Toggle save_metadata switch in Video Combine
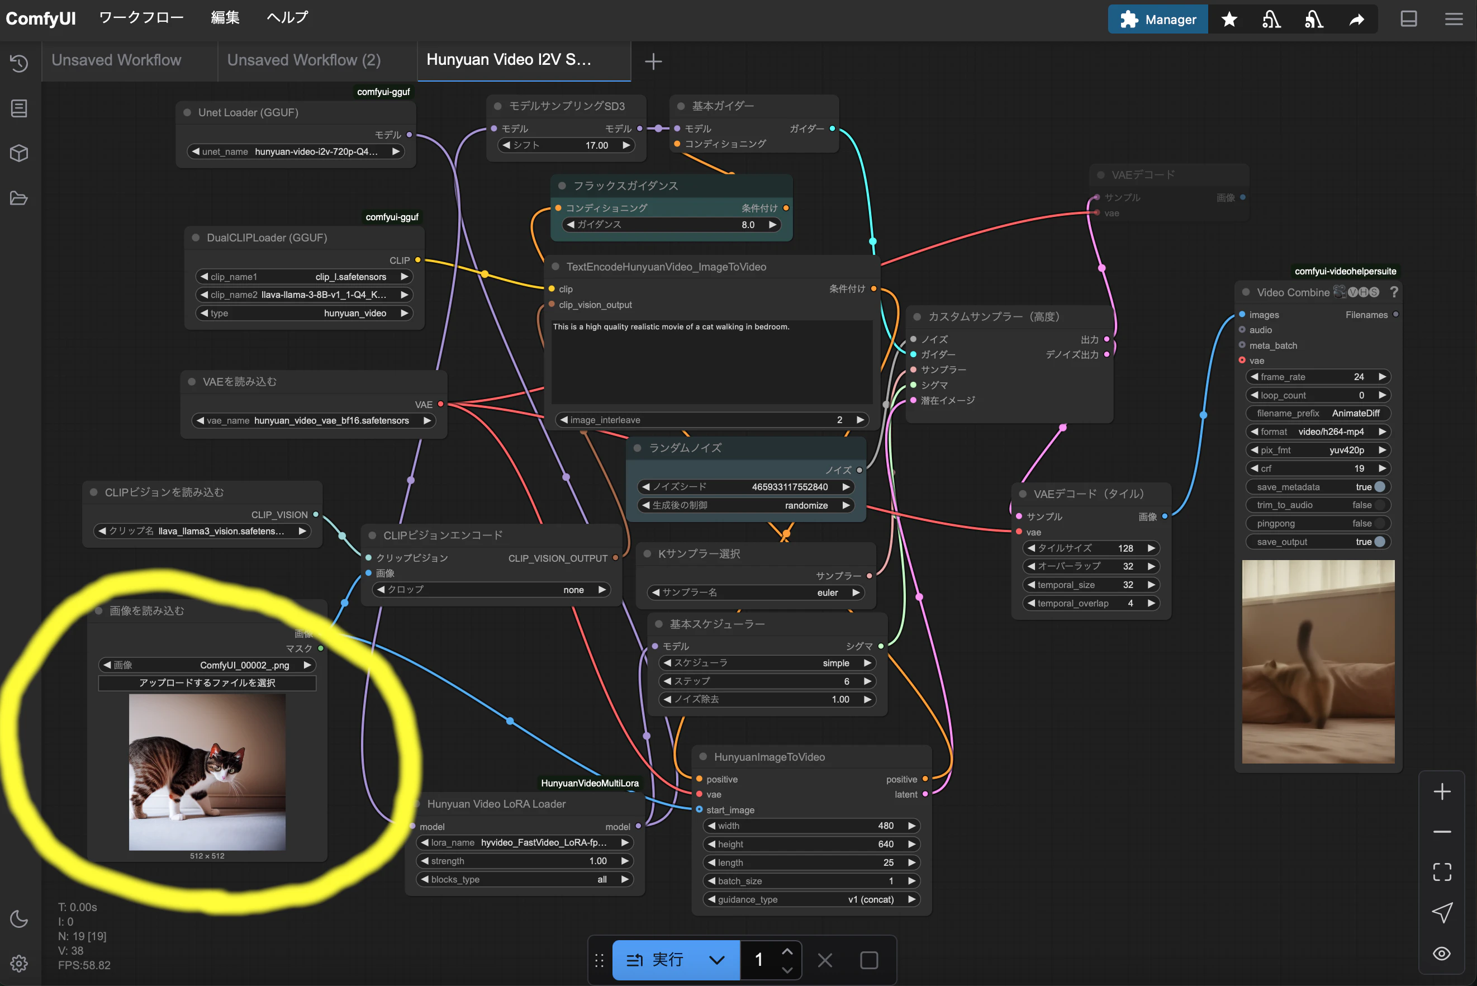Image resolution: width=1477 pixels, height=986 pixels. pos(1380,487)
